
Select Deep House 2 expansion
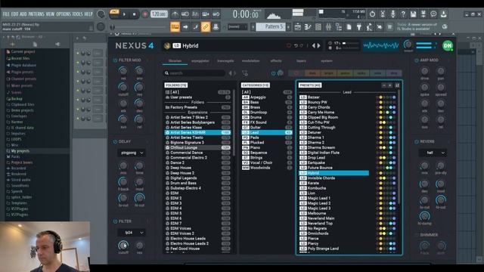198,173
